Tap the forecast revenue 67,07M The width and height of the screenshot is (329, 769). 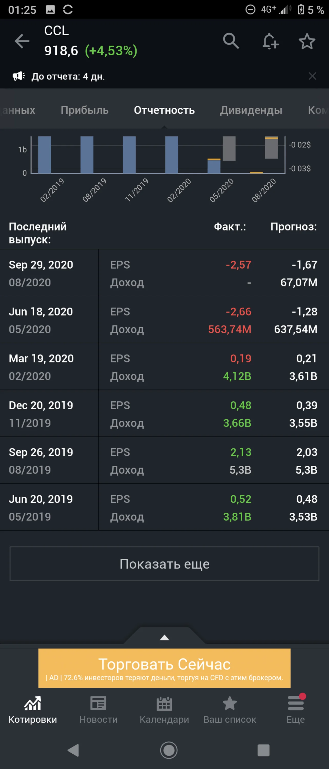tap(299, 282)
